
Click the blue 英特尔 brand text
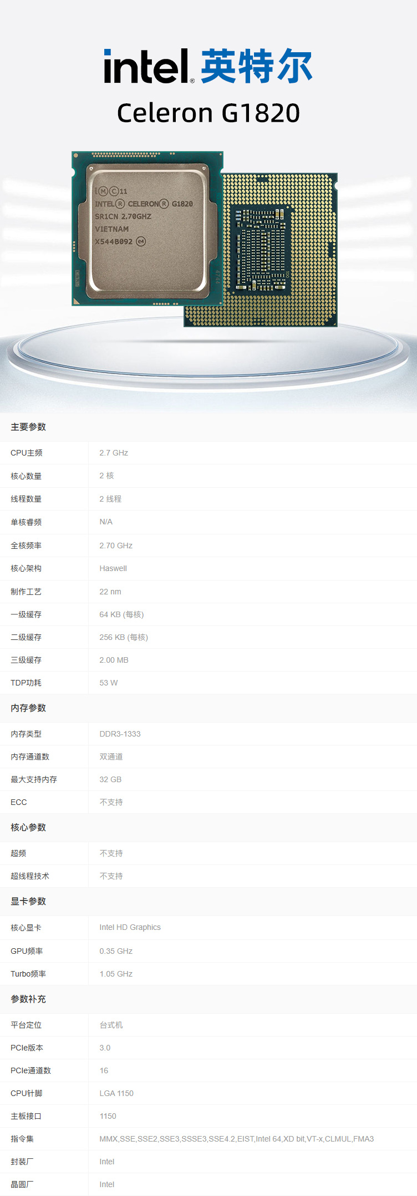[x=257, y=66]
